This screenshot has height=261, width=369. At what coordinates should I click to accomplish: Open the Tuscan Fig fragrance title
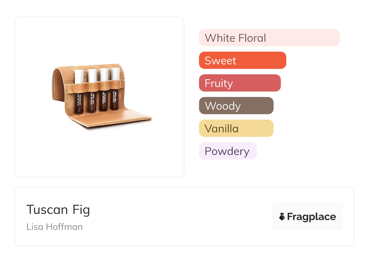point(58,210)
